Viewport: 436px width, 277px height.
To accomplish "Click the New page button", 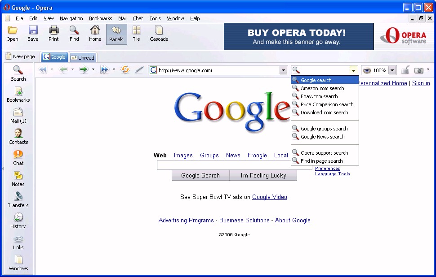I will tap(20, 56).
